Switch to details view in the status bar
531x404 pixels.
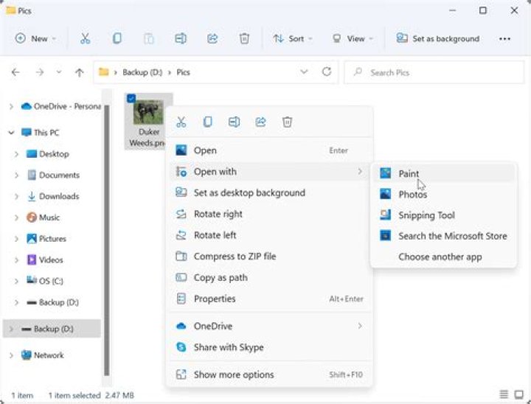[x=504, y=394]
